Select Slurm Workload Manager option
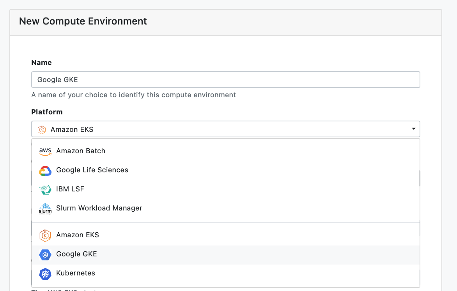The width and height of the screenshot is (457, 291). click(99, 208)
